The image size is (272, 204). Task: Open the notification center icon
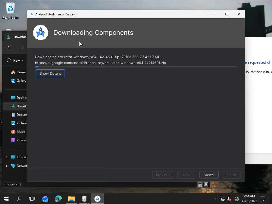[x=263, y=199]
